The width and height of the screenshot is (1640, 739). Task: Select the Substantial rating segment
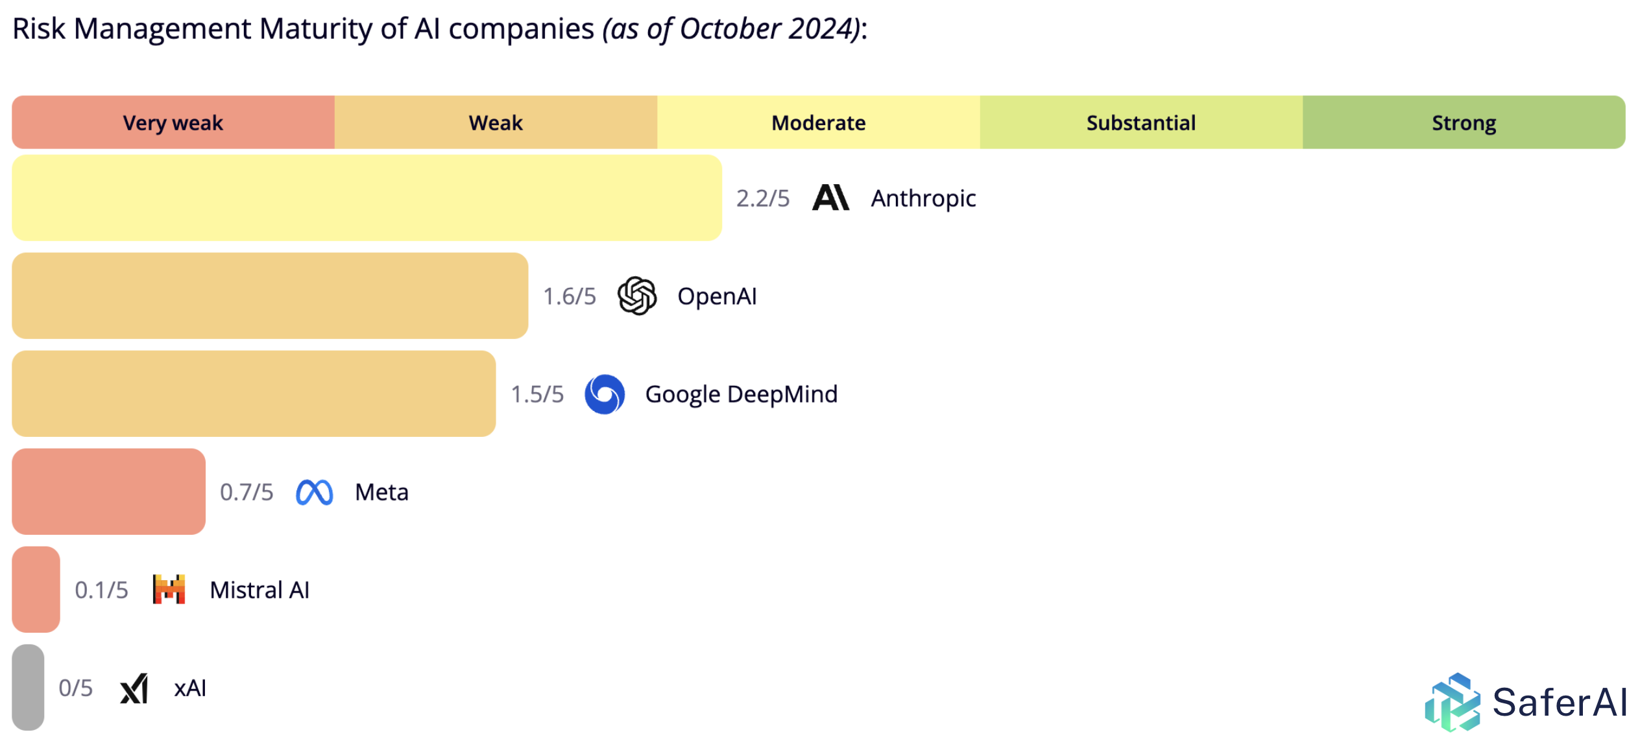(1140, 123)
